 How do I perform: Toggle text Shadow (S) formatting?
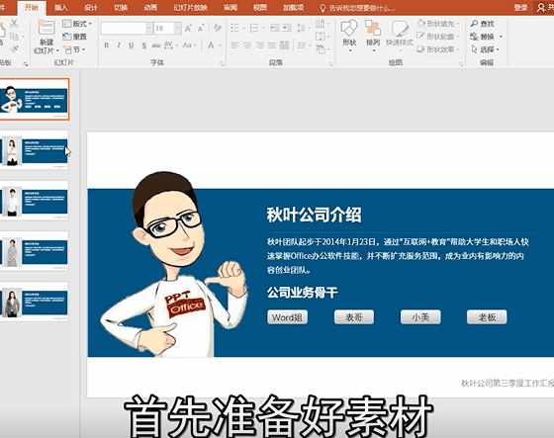pos(144,45)
